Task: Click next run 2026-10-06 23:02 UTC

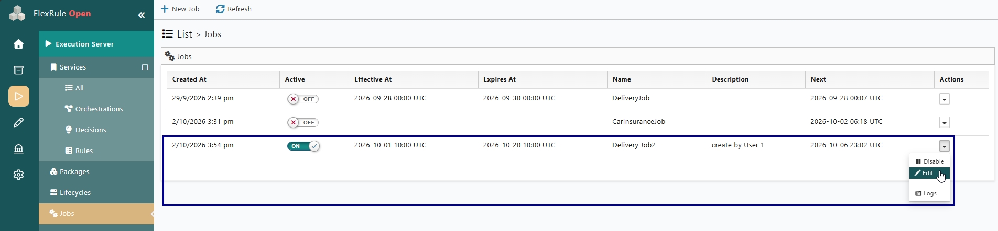Action: (846, 145)
